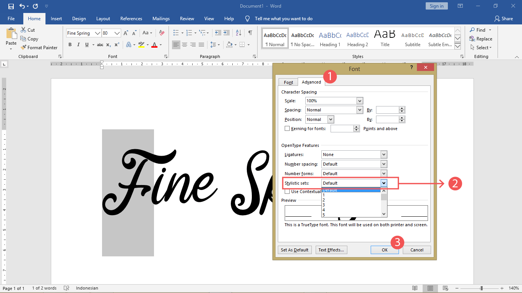Open the Layout ribbon tab

(103, 19)
